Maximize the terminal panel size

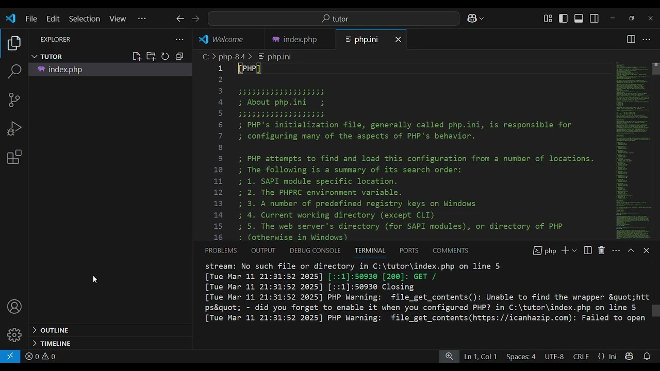click(x=631, y=250)
